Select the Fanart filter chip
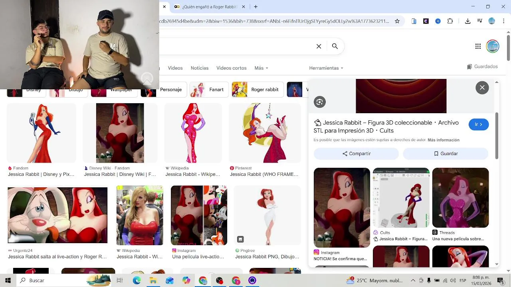The width and height of the screenshot is (511, 287). tap(209, 90)
